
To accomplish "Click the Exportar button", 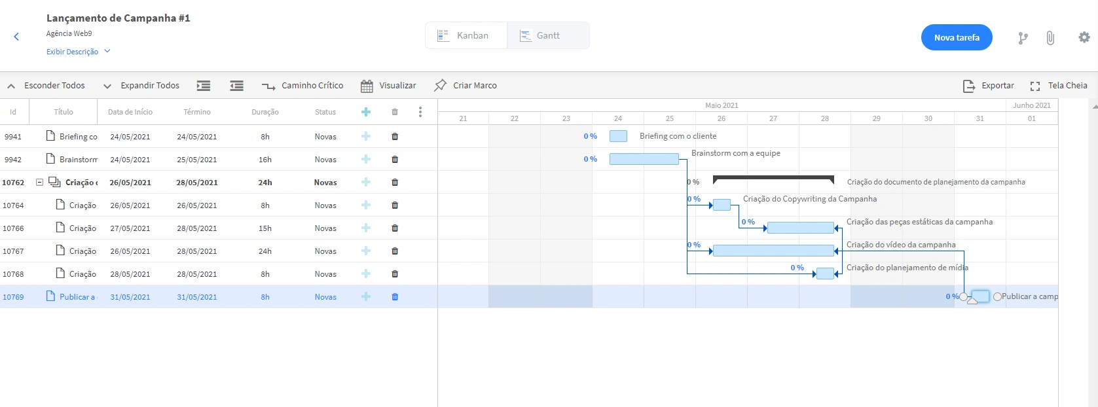I will coord(989,86).
